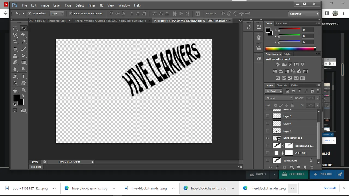The image size is (349, 196).
Task: Select the Eyedropper tool
Action: pos(24,42)
